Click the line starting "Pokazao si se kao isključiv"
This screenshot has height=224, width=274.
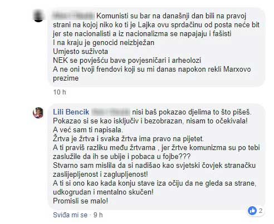[150, 121]
